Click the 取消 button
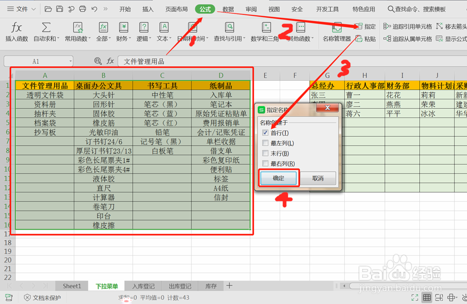This screenshot has height=304, width=467. [317, 178]
